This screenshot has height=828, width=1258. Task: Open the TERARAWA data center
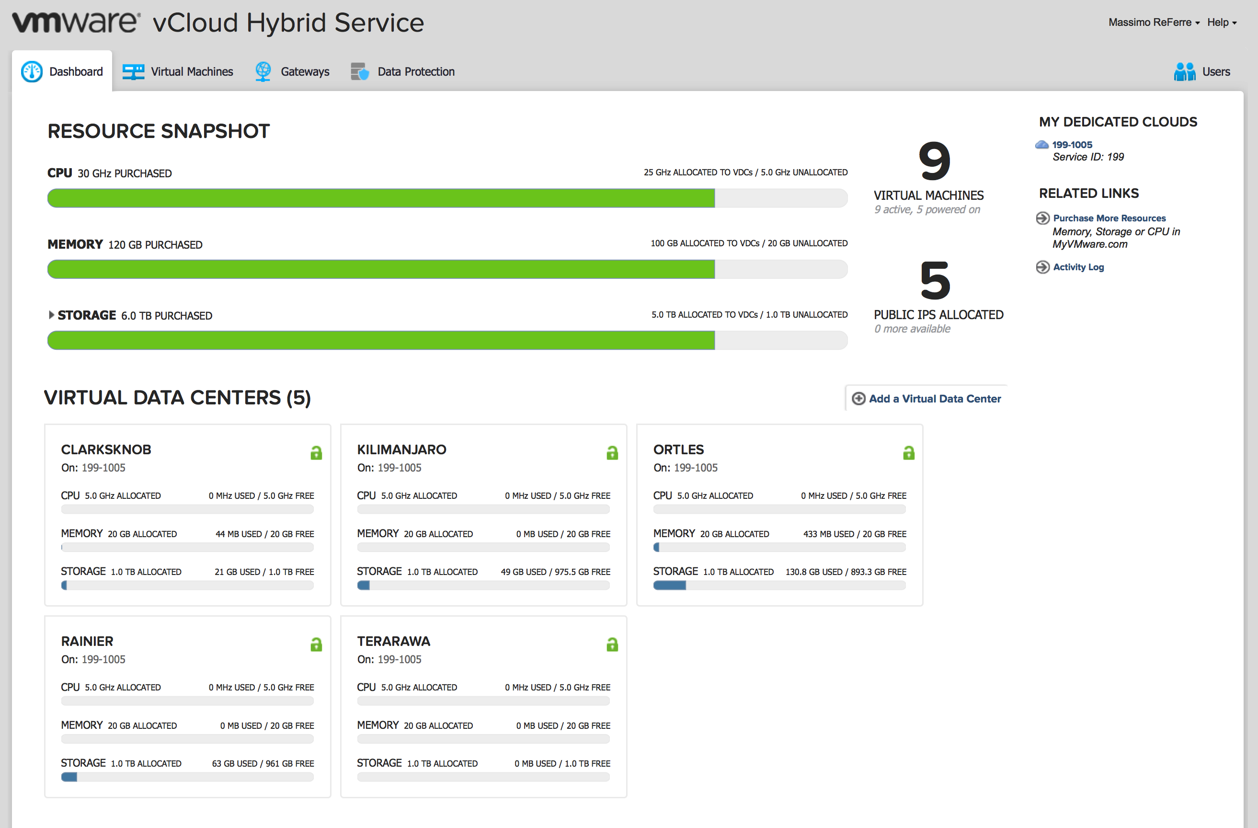point(393,641)
